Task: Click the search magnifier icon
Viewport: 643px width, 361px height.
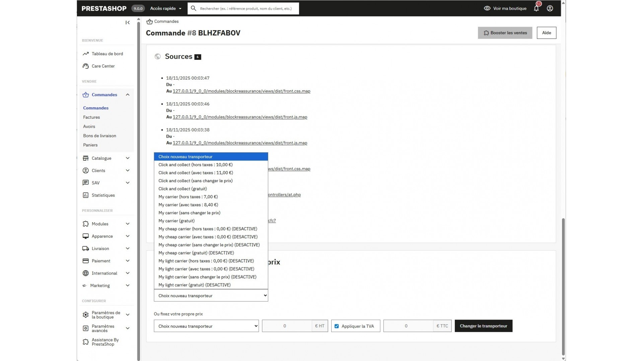Action: (x=193, y=8)
